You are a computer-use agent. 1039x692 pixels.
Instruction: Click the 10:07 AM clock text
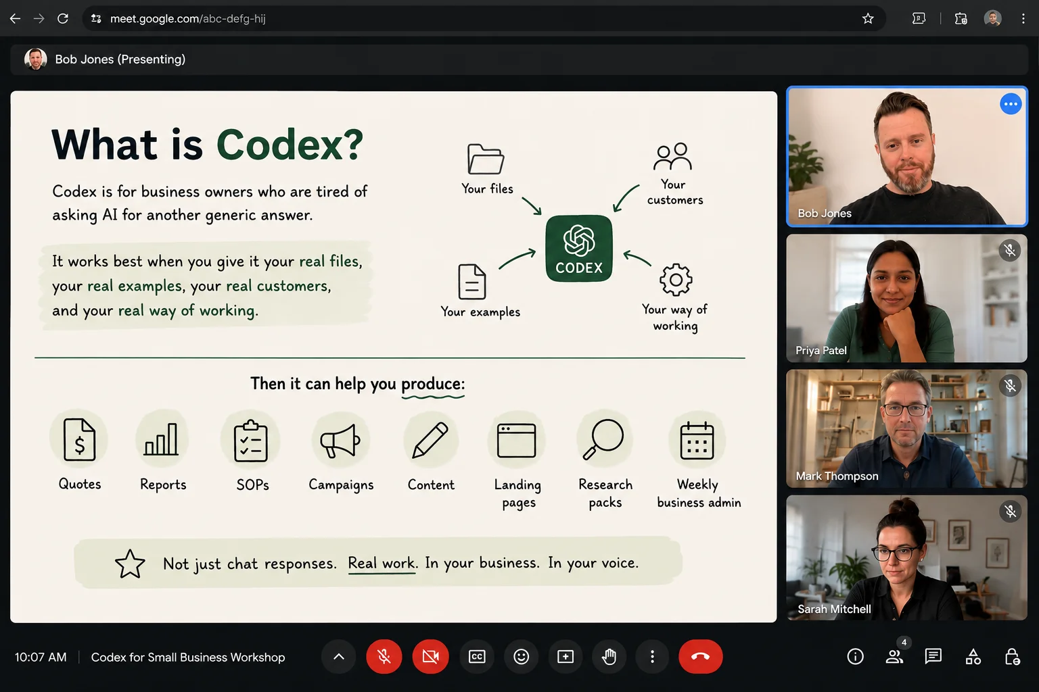pyautogui.click(x=41, y=658)
